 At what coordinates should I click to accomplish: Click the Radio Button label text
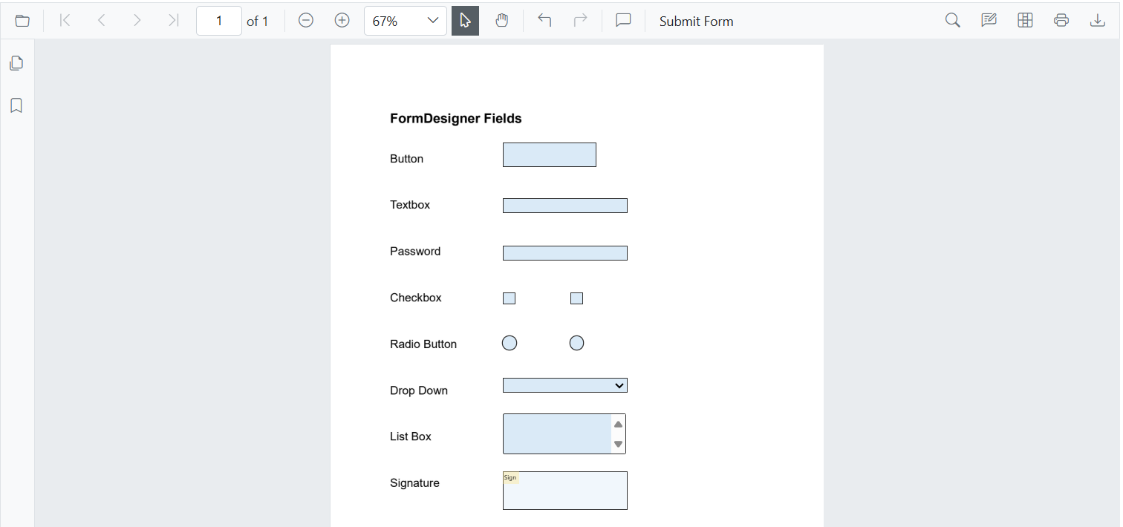(x=423, y=344)
